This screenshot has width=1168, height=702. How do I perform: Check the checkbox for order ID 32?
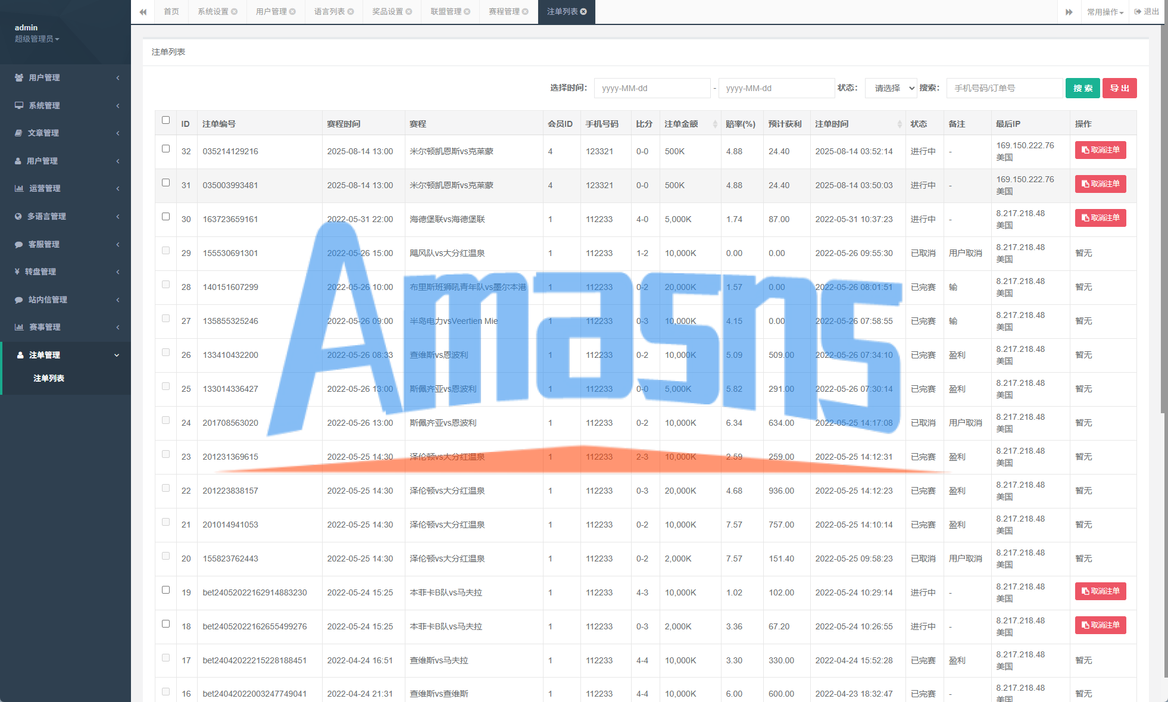(x=165, y=148)
